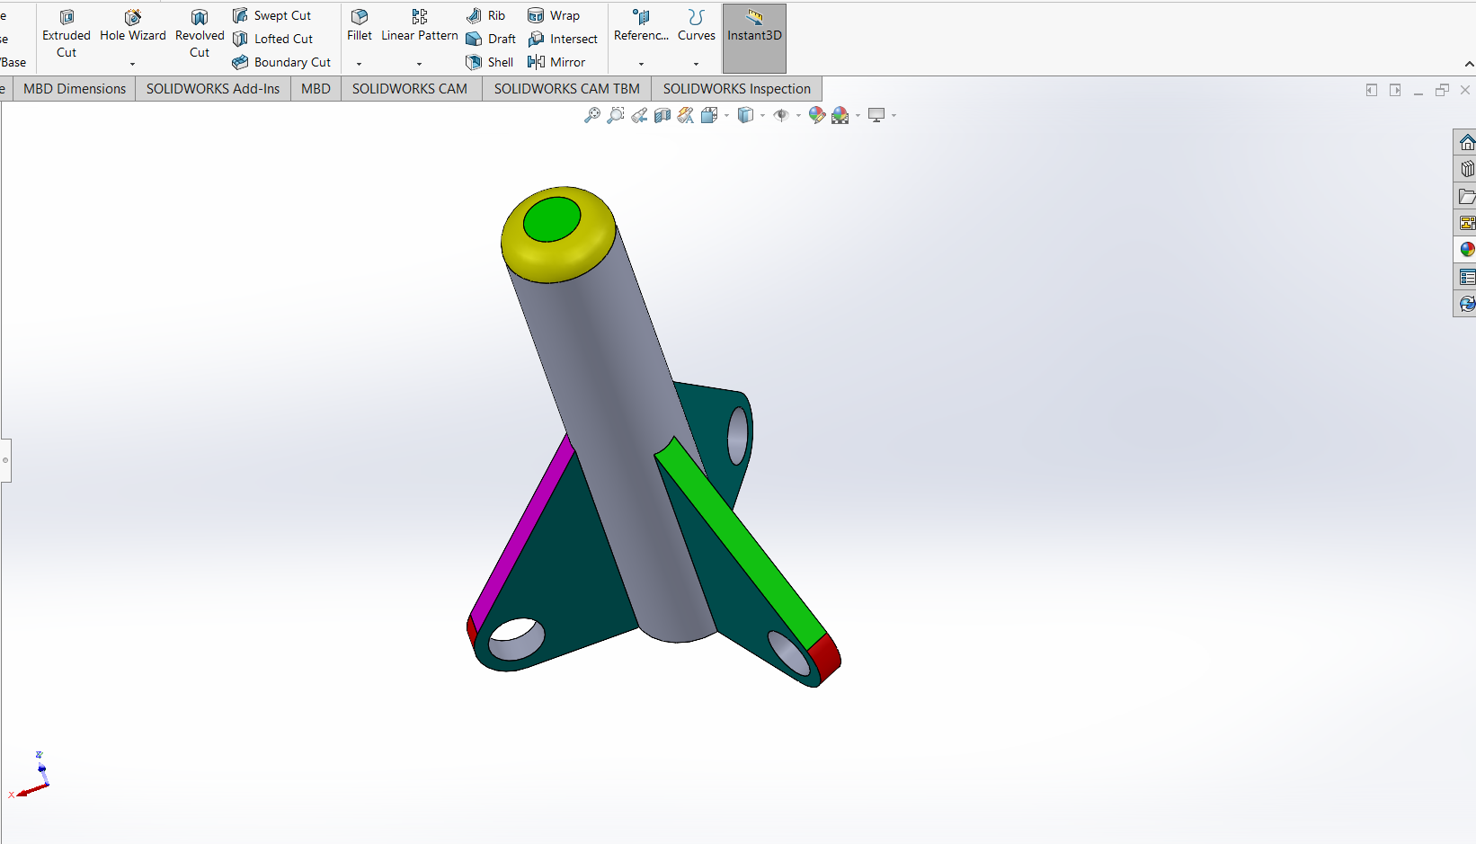
Task: Open Reference Geometry tool
Action: (641, 27)
